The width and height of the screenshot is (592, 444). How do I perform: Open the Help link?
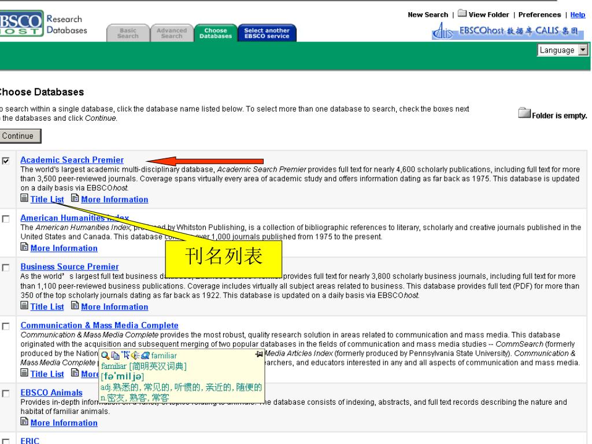coord(578,14)
